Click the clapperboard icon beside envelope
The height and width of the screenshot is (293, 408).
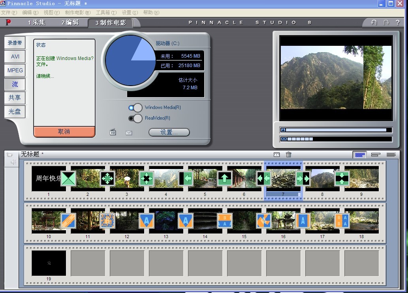113,132
